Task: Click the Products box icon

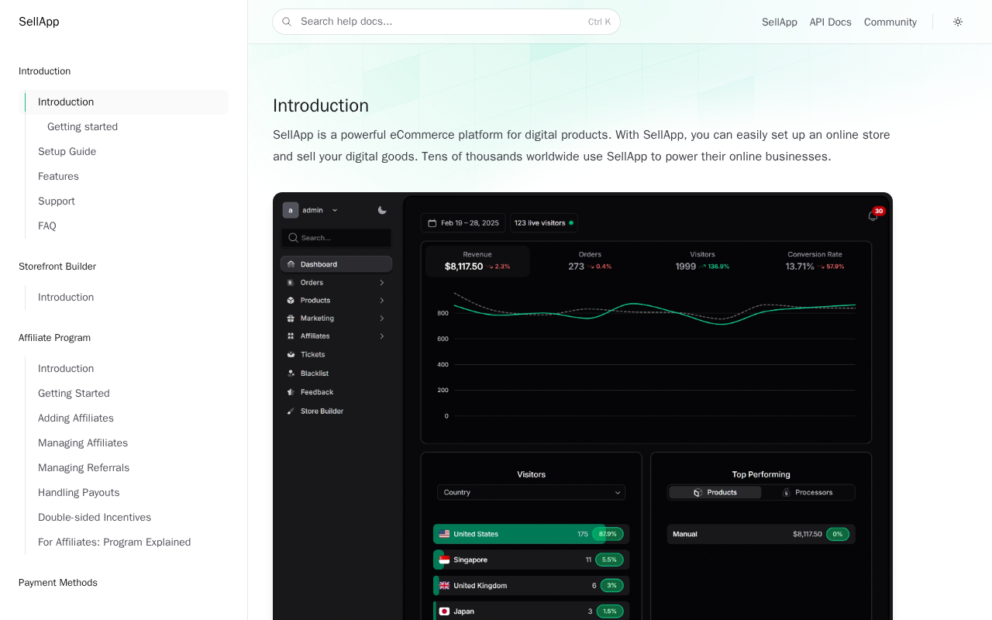Action: pos(291,301)
